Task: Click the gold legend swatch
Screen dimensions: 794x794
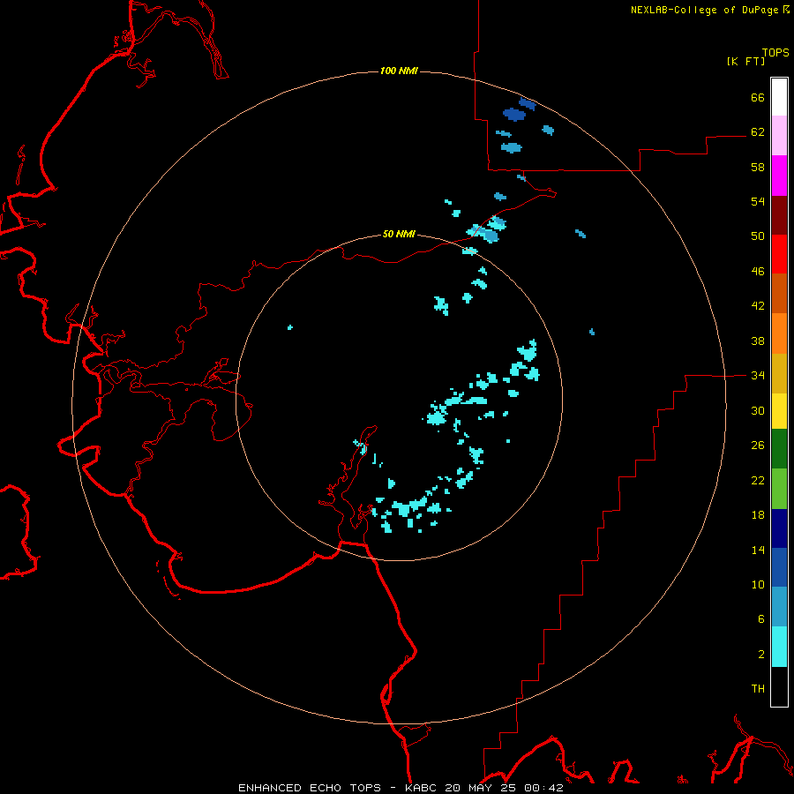Action: 779,374
